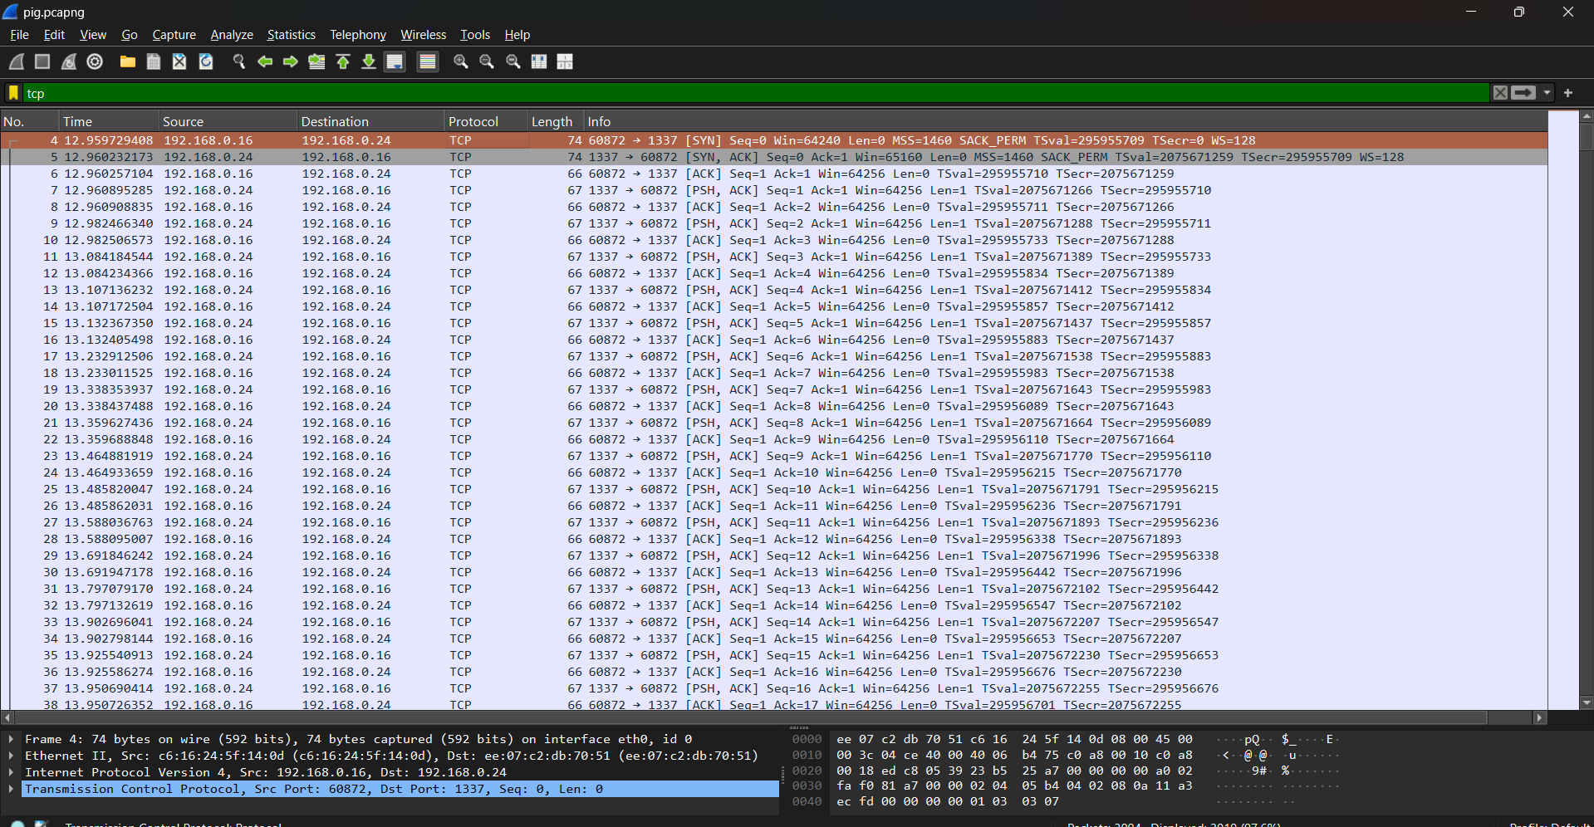Open the Tools menu

coord(475,35)
